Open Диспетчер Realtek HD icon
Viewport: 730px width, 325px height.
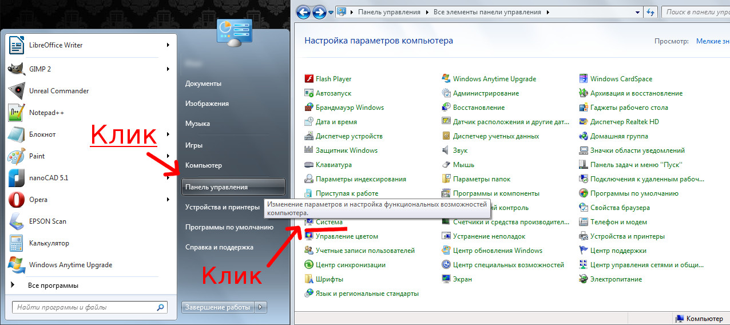(584, 122)
